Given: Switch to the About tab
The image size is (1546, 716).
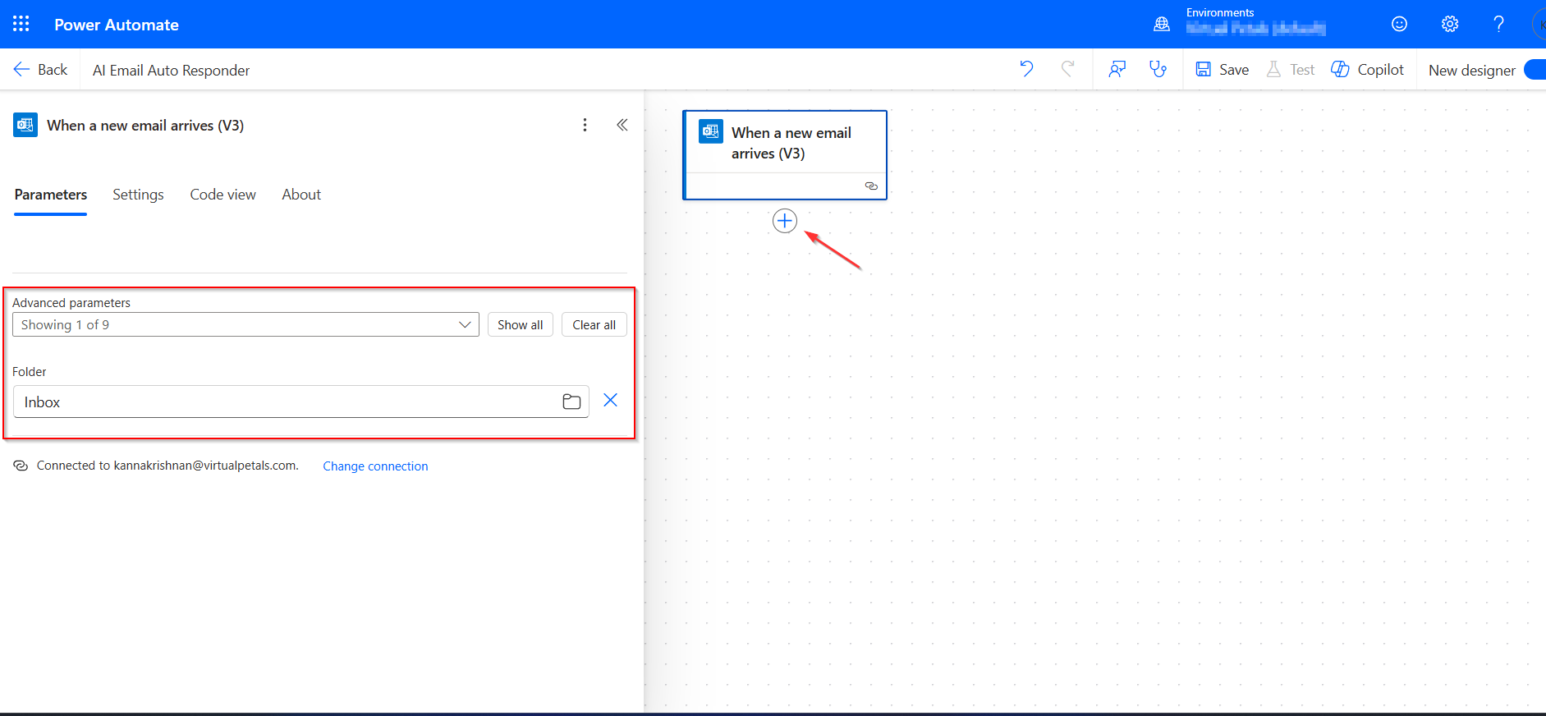Looking at the screenshot, I should tap(301, 195).
